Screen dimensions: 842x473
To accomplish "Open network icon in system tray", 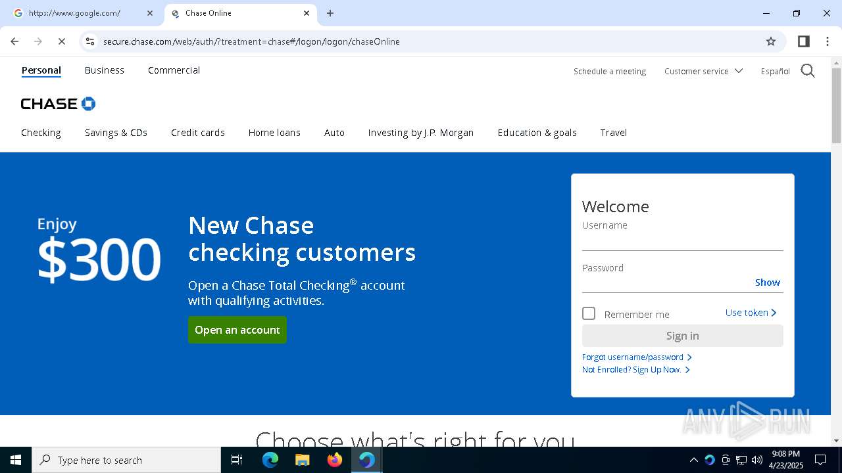I will point(741,460).
